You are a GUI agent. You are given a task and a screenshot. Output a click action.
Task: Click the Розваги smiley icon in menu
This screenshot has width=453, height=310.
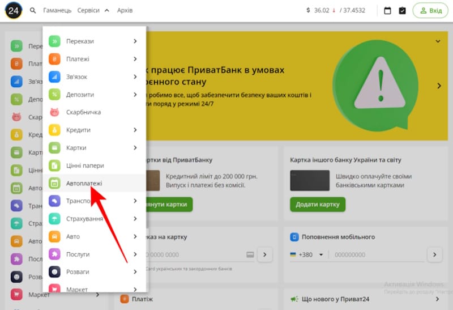(54, 272)
